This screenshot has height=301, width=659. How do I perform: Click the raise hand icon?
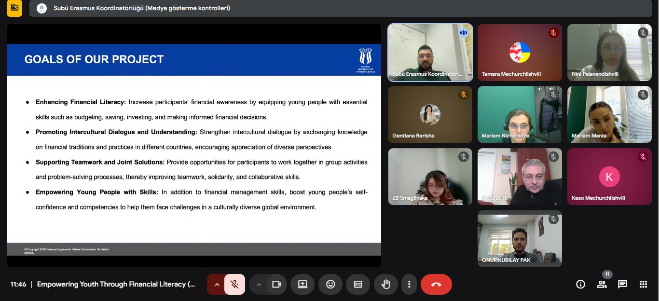385,284
